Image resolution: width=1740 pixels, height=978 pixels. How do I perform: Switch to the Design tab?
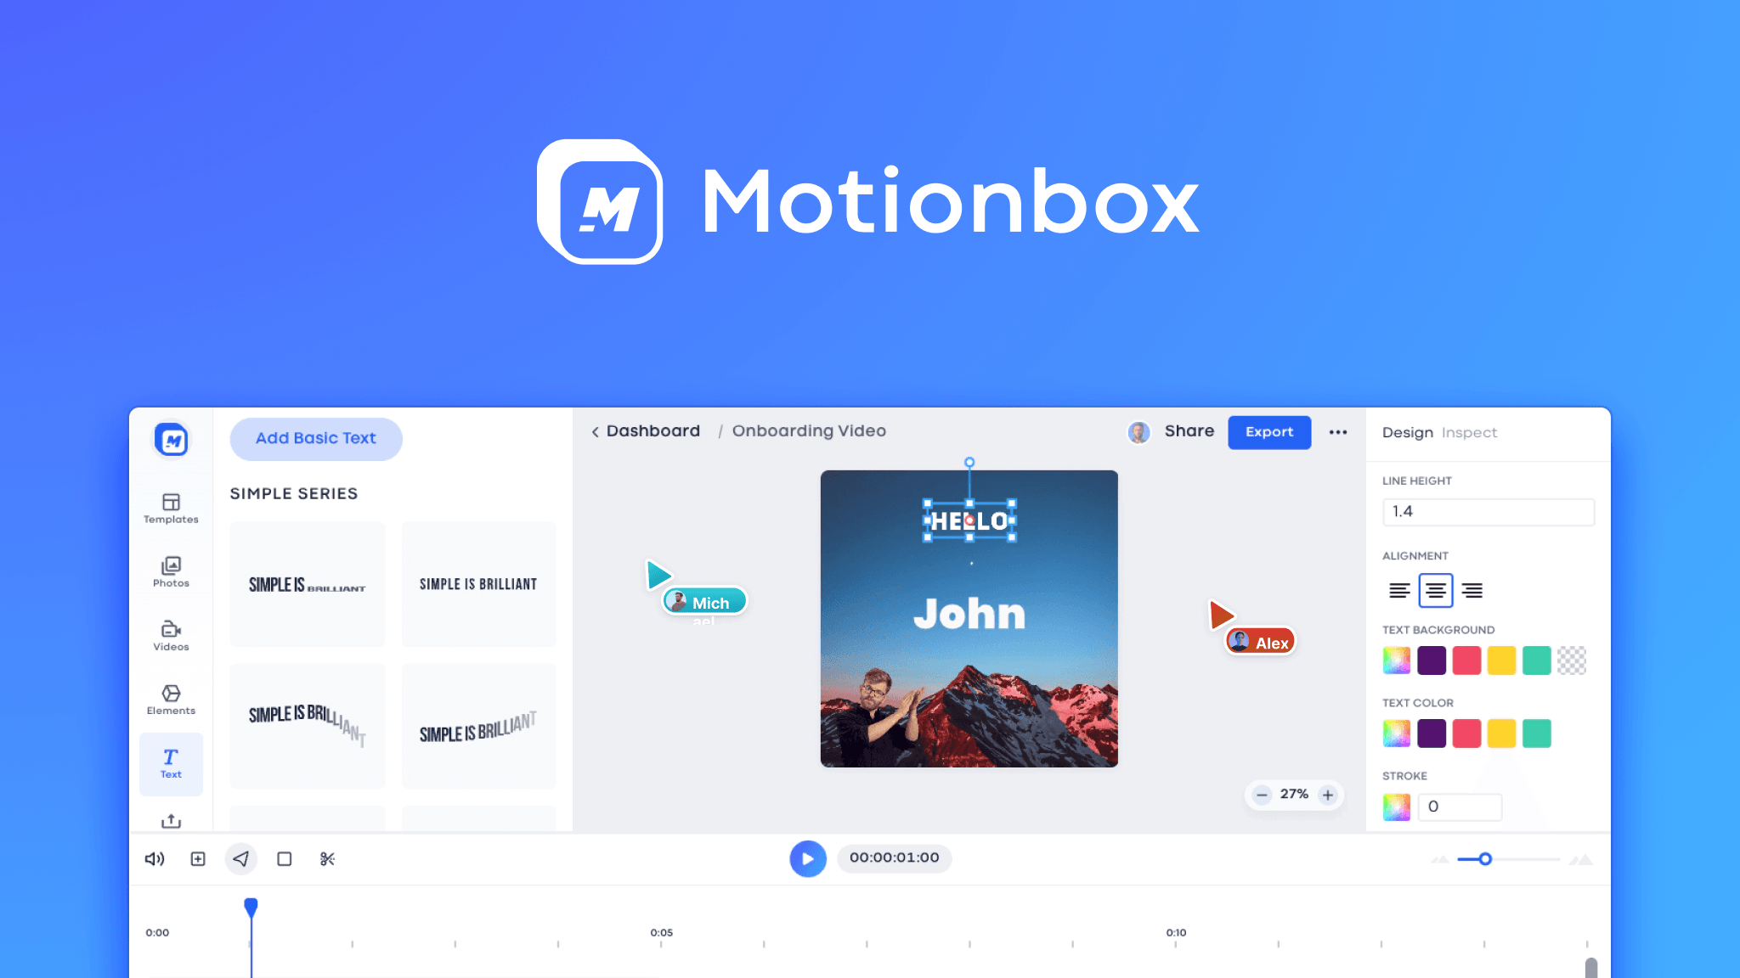1405,431
